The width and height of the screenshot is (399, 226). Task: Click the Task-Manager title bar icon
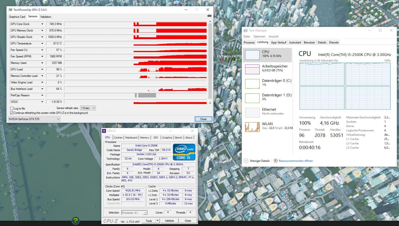coord(246,31)
